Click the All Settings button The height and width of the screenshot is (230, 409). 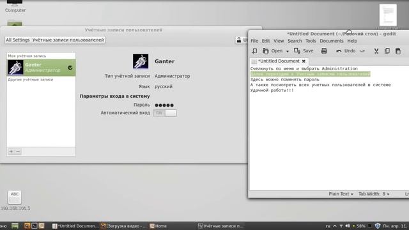click(x=18, y=40)
